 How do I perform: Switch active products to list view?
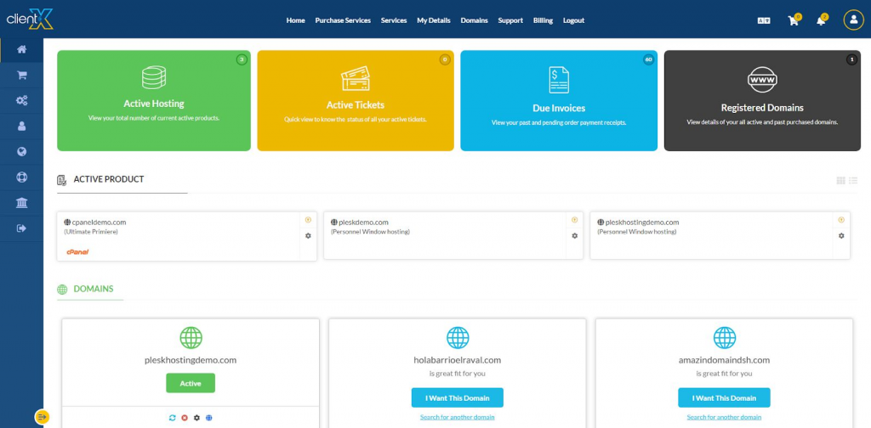click(x=853, y=180)
